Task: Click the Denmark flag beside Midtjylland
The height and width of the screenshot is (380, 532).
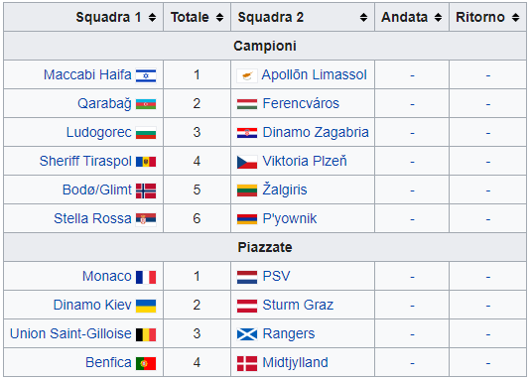Action: [x=247, y=363]
